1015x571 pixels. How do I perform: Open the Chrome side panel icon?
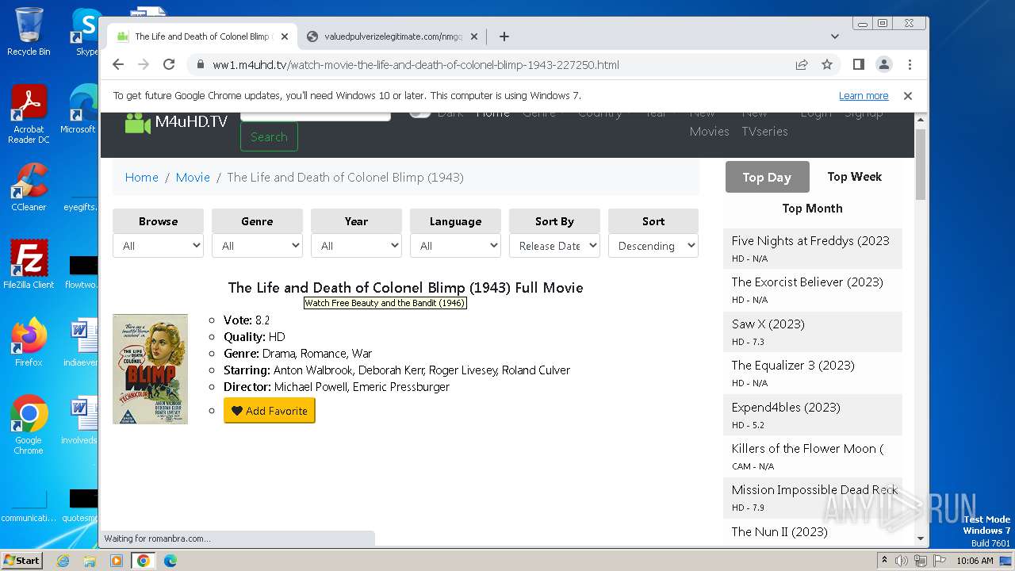[858, 64]
